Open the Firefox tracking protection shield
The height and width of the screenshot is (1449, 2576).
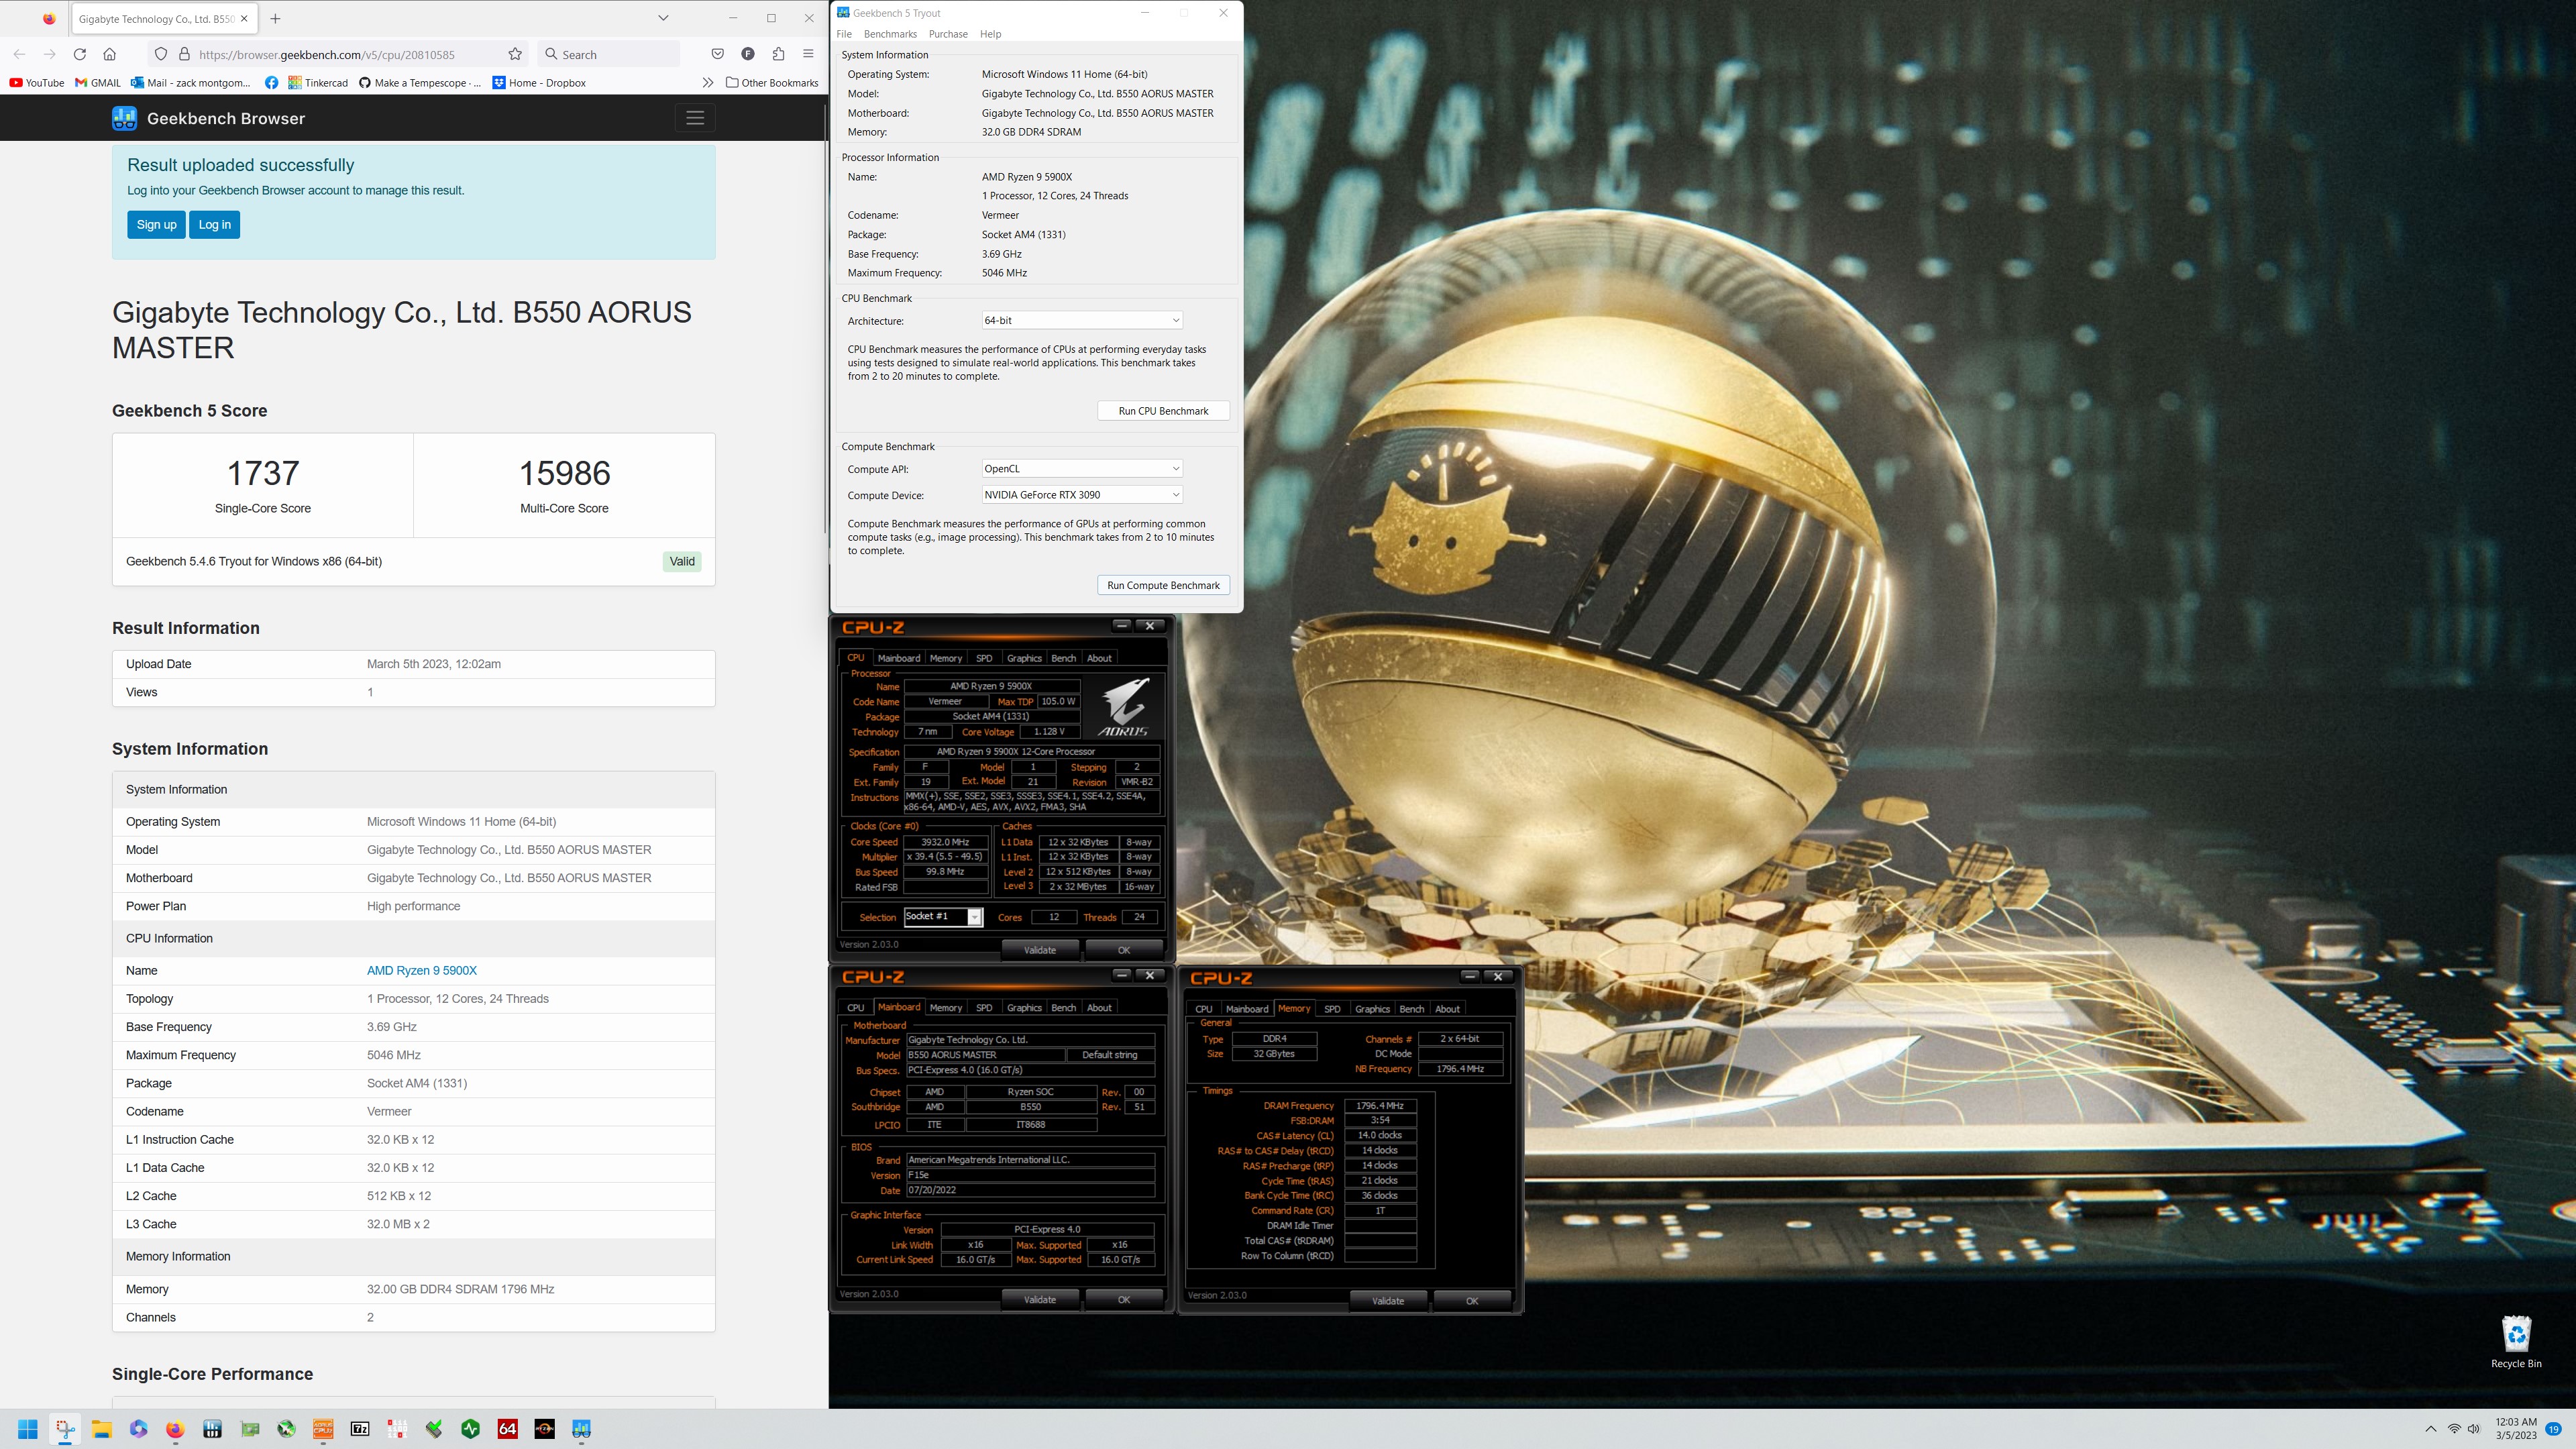coord(160,54)
